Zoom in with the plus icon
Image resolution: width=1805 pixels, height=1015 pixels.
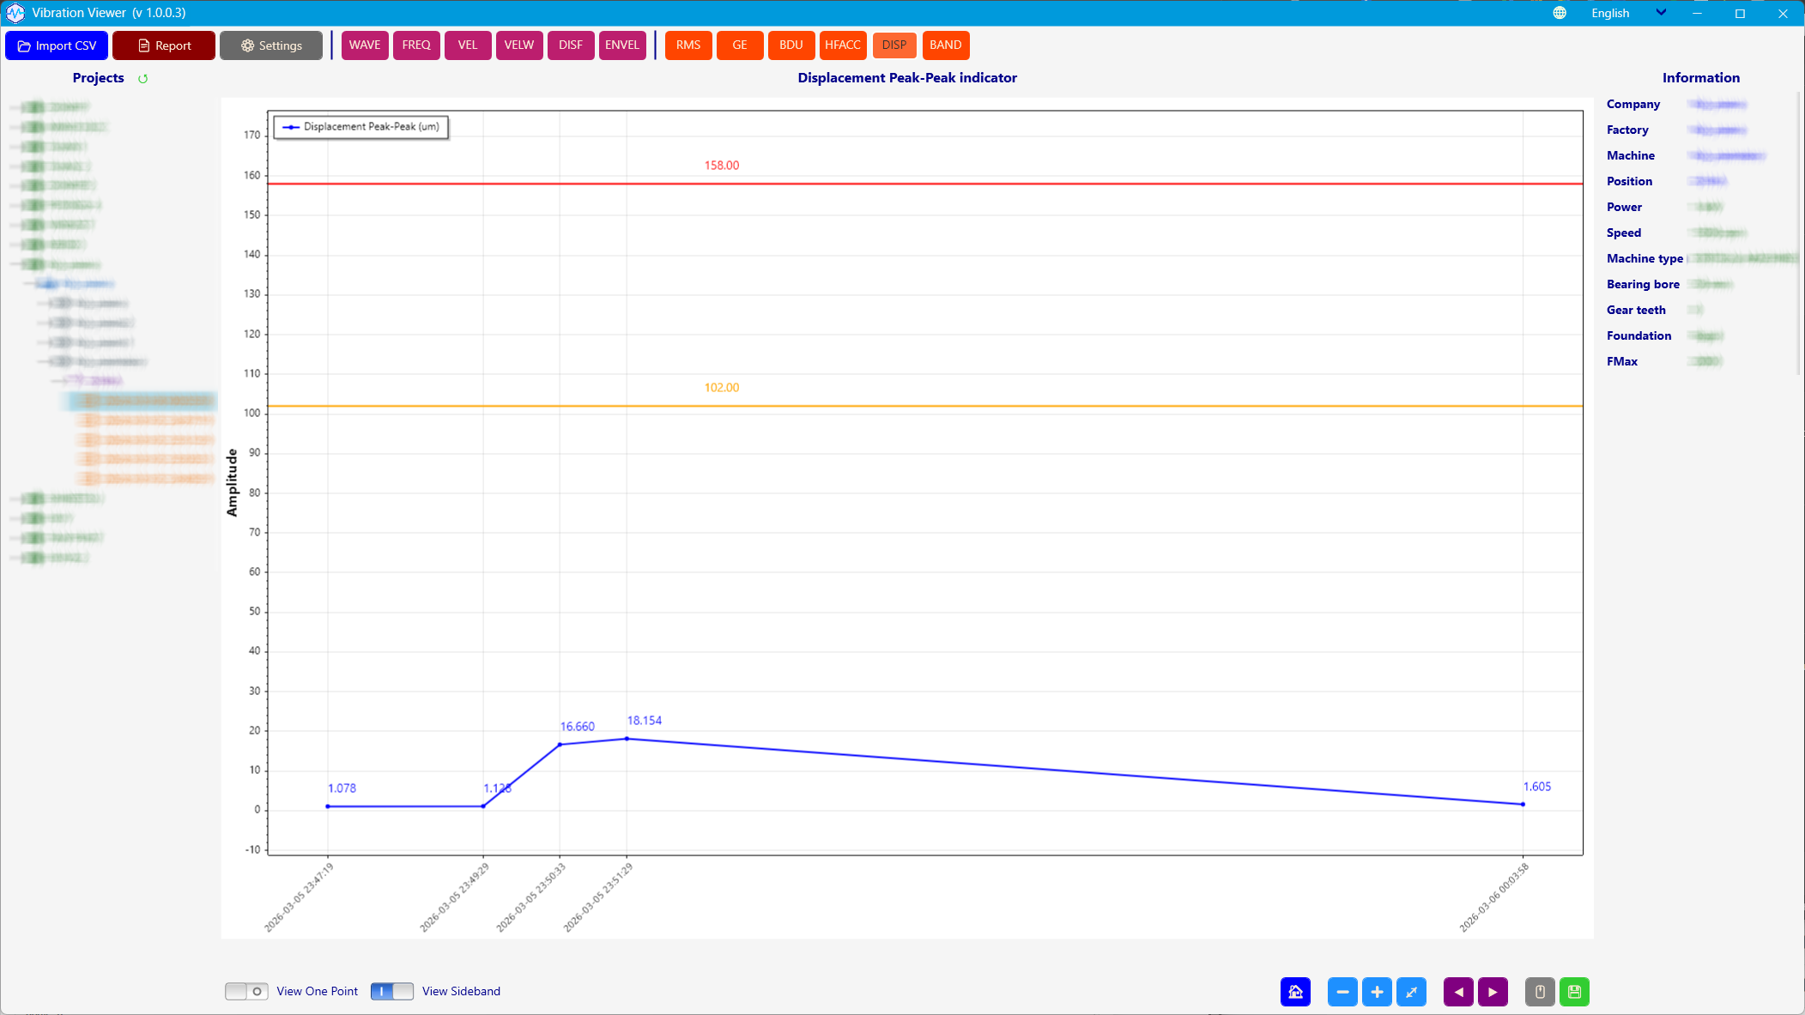(x=1377, y=992)
